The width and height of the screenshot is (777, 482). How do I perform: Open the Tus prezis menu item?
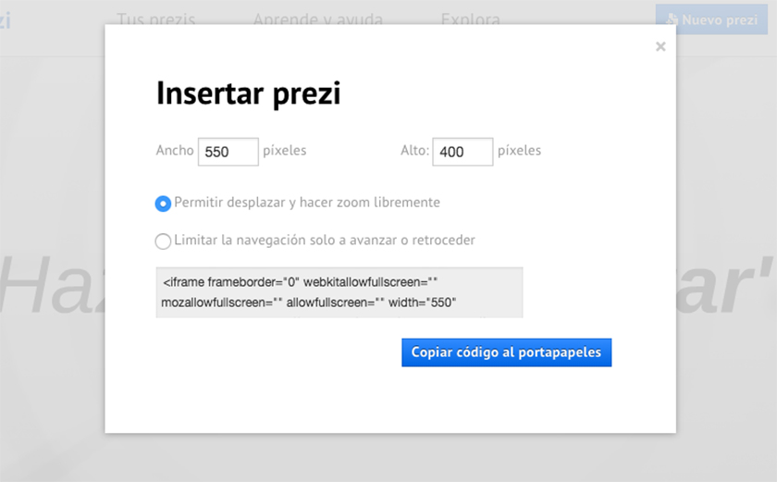pyautogui.click(x=156, y=19)
